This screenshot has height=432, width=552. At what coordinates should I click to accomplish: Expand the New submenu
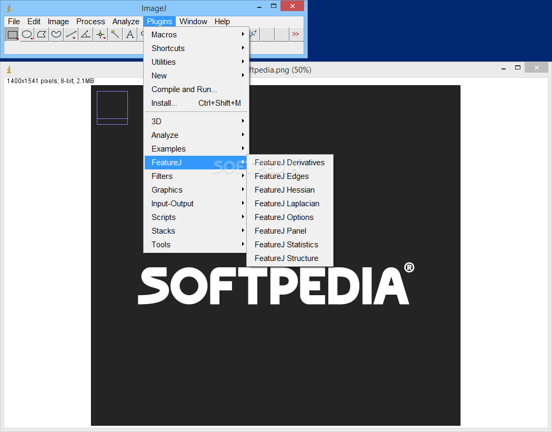click(x=196, y=76)
